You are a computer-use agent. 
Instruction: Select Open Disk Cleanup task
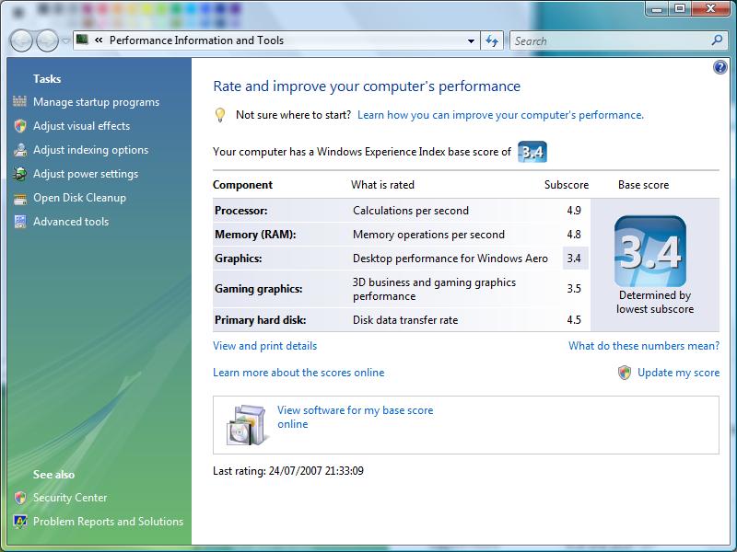79,198
